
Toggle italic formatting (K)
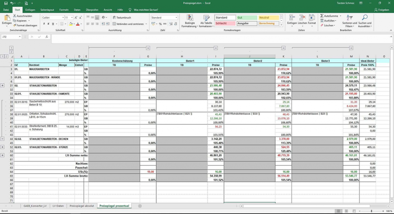tap(48, 24)
